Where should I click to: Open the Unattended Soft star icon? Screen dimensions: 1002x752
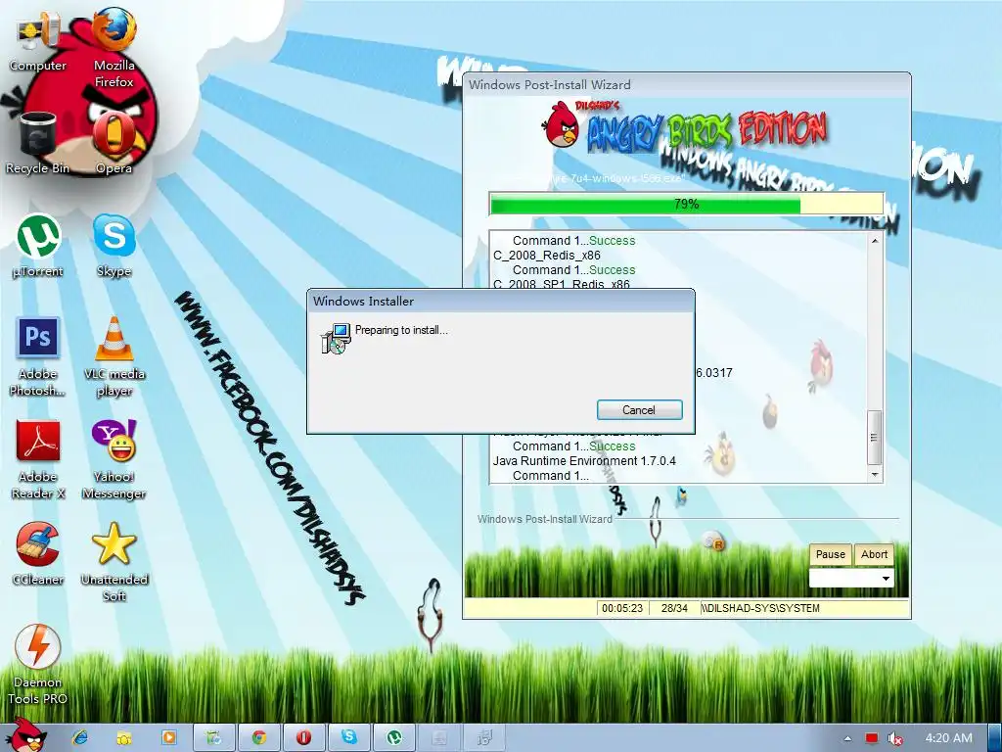(x=114, y=562)
